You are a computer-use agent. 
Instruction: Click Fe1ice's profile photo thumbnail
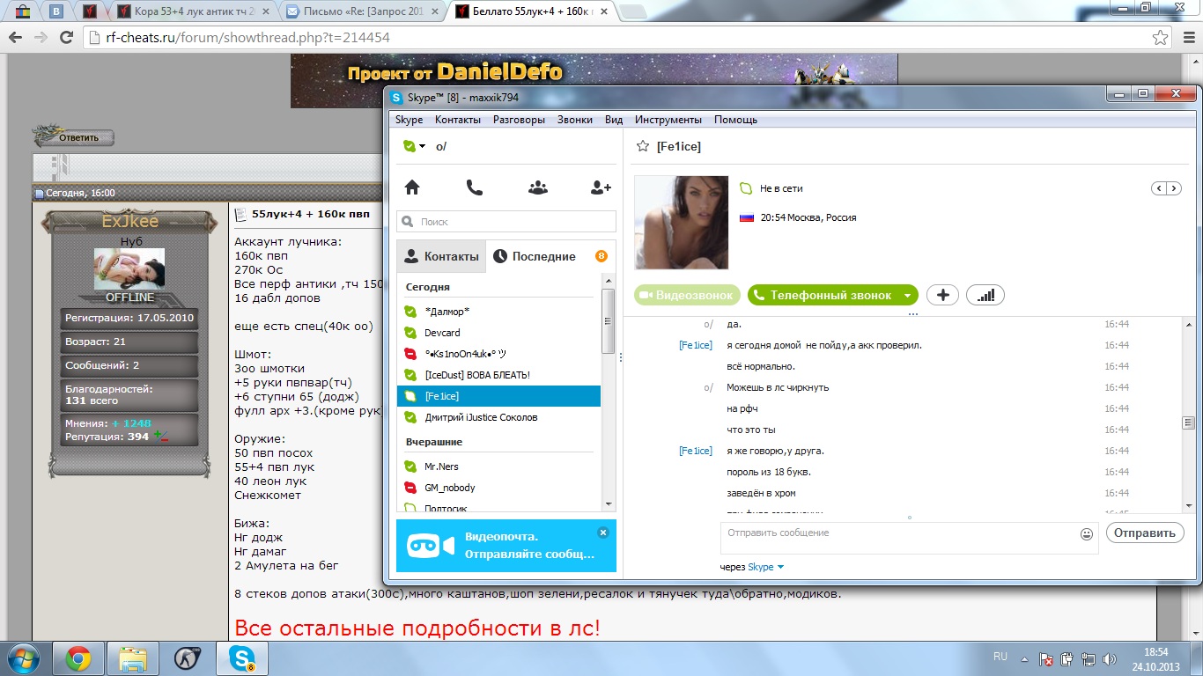coord(682,223)
